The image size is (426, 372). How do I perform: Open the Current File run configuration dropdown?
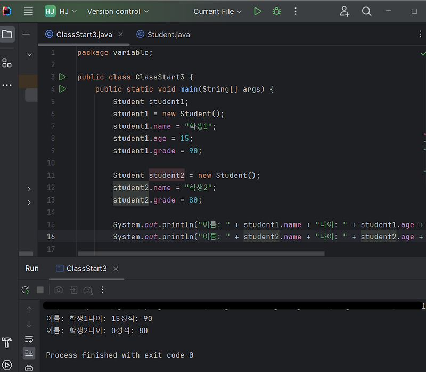pos(217,11)
